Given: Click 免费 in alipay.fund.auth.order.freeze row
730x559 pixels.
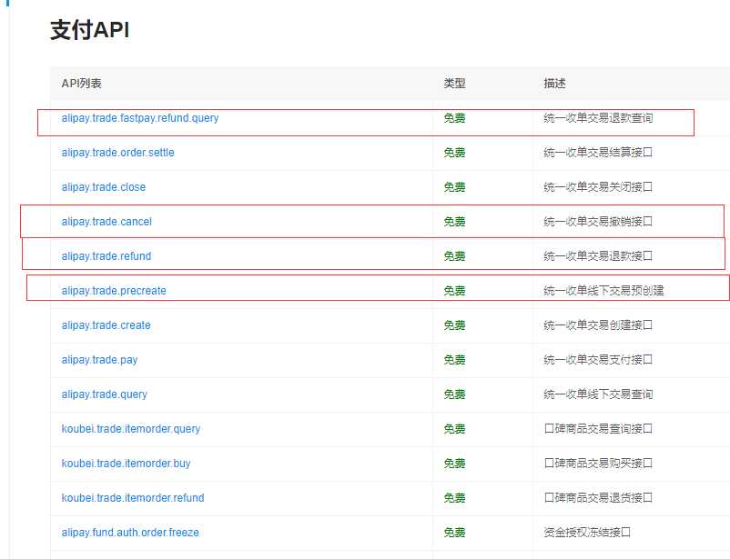Looking at the screenshot, I should 454,533.
